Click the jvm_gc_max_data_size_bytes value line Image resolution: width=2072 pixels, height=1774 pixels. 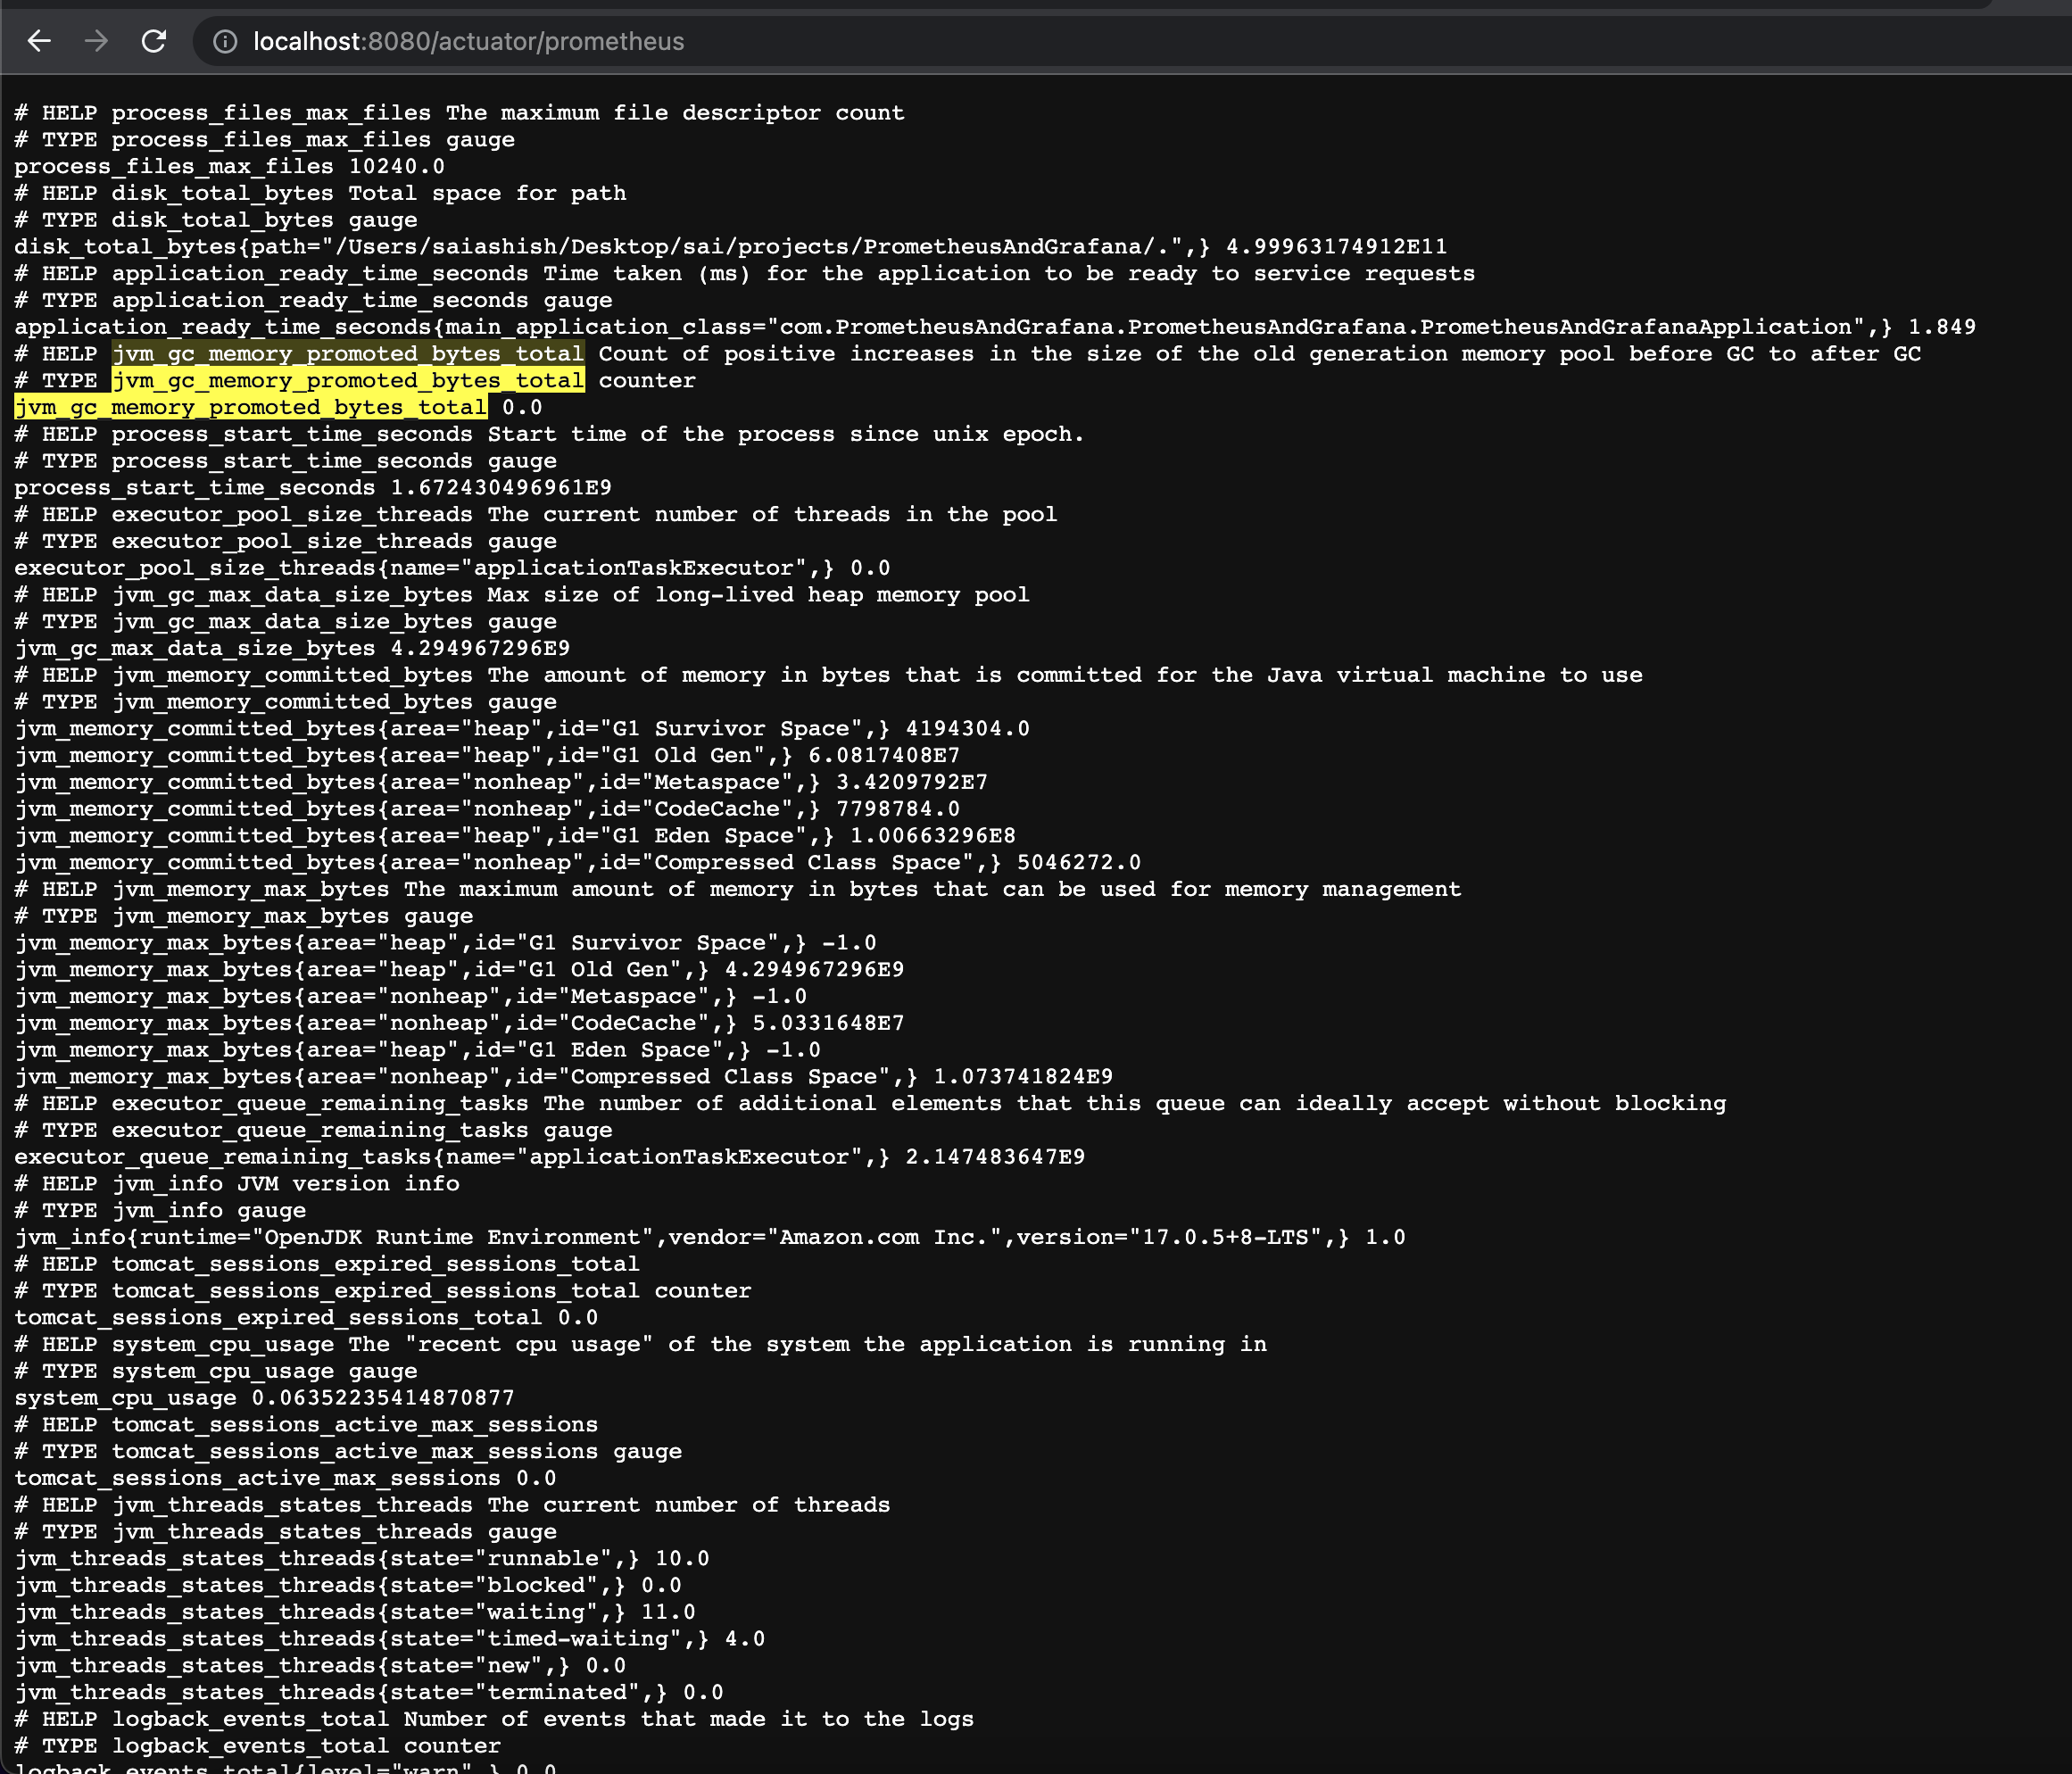292,648
